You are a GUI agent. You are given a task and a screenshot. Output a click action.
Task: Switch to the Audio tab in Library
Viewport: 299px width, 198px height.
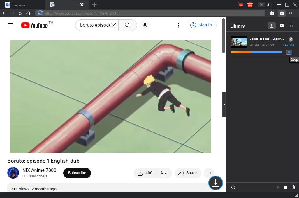pyautogui.click(x=292, y=26)
